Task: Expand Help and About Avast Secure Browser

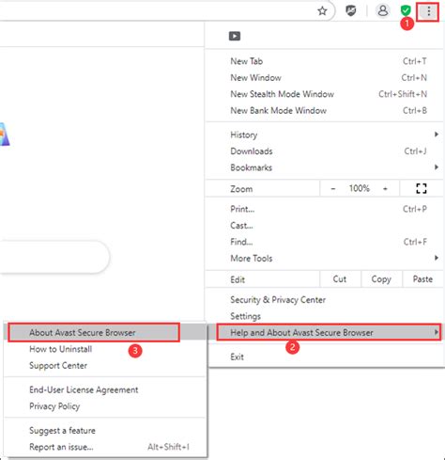Action: (329, 332)
